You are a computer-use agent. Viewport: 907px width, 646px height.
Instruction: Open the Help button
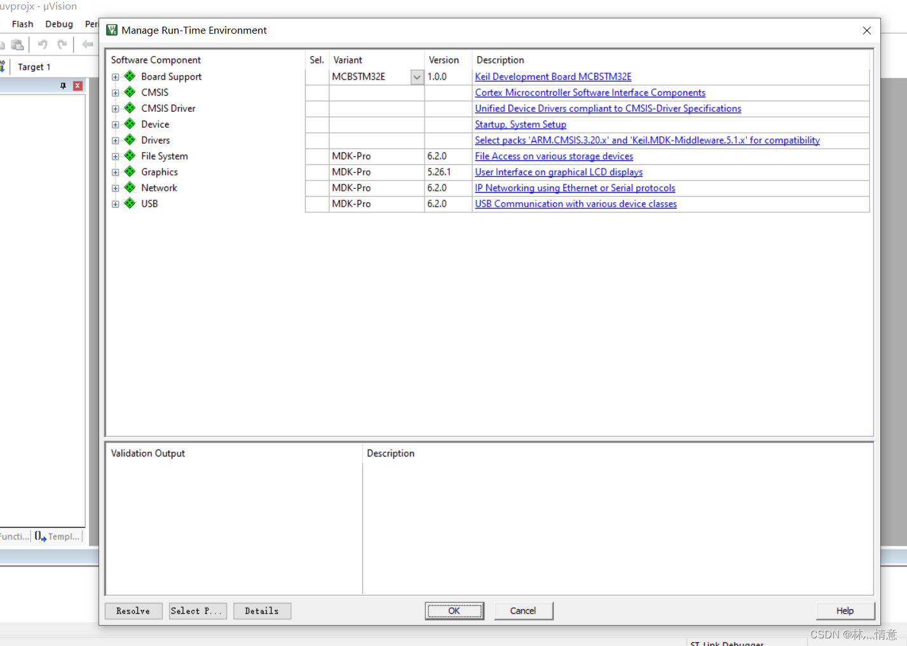(845, 611)
